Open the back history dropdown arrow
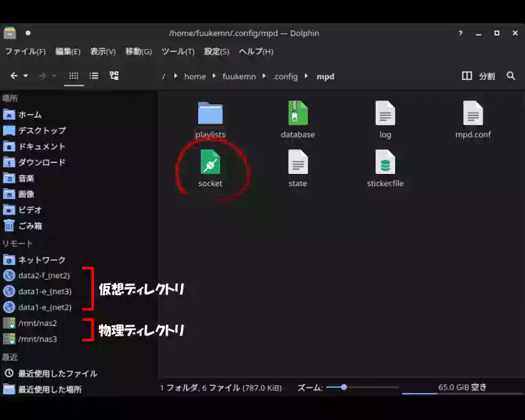525x420 pixels. coord(26,76)
